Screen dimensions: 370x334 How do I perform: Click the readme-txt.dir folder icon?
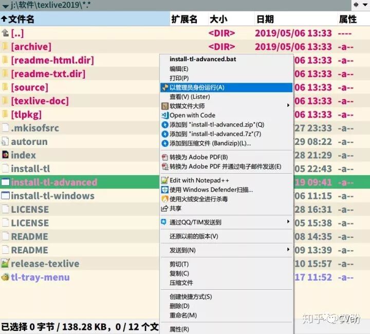click(x=5, y=73)
